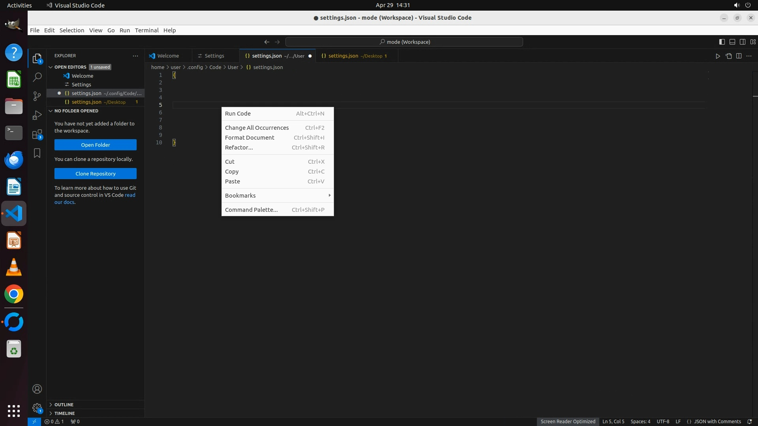Image resolution: width=758 pixels, height=426 pixels.
Task: Choose Format Document from context menu
Action: point(250,138)
